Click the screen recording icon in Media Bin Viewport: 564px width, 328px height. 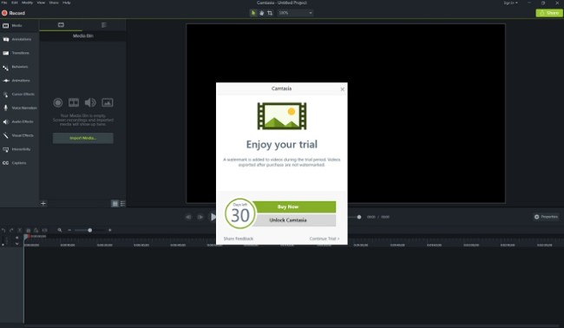coord(57,102)
